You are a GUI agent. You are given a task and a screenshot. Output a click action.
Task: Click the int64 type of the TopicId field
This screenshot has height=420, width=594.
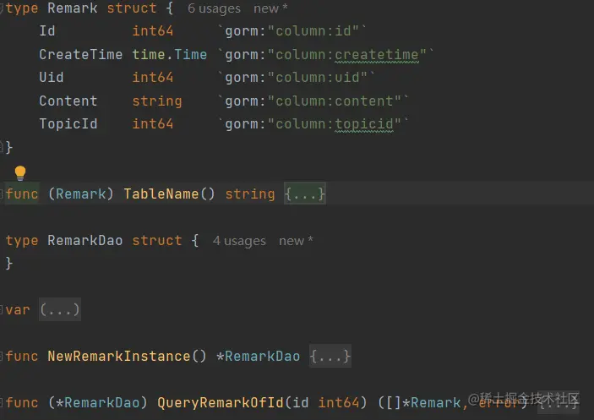(153, 124)
